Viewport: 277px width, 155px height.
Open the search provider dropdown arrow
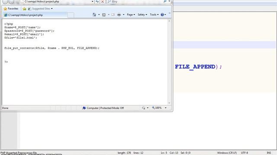point(169,1)
